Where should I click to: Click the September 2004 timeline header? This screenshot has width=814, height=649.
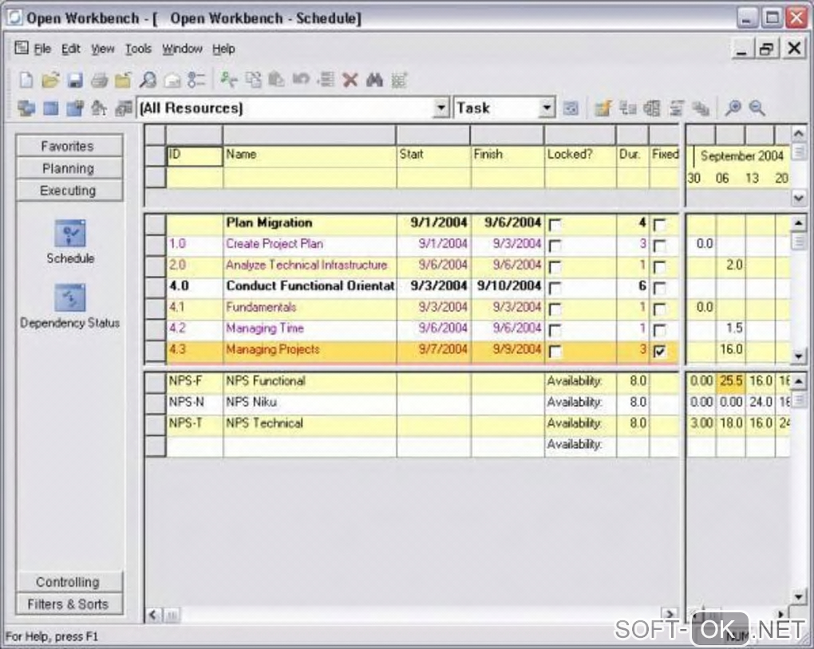[741, 155]
